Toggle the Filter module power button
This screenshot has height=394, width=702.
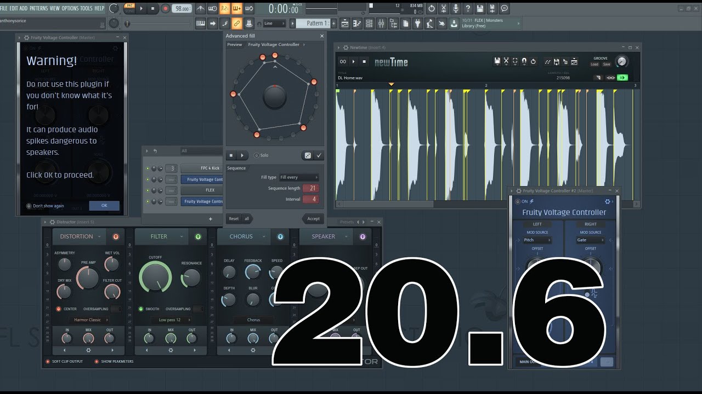198,236
